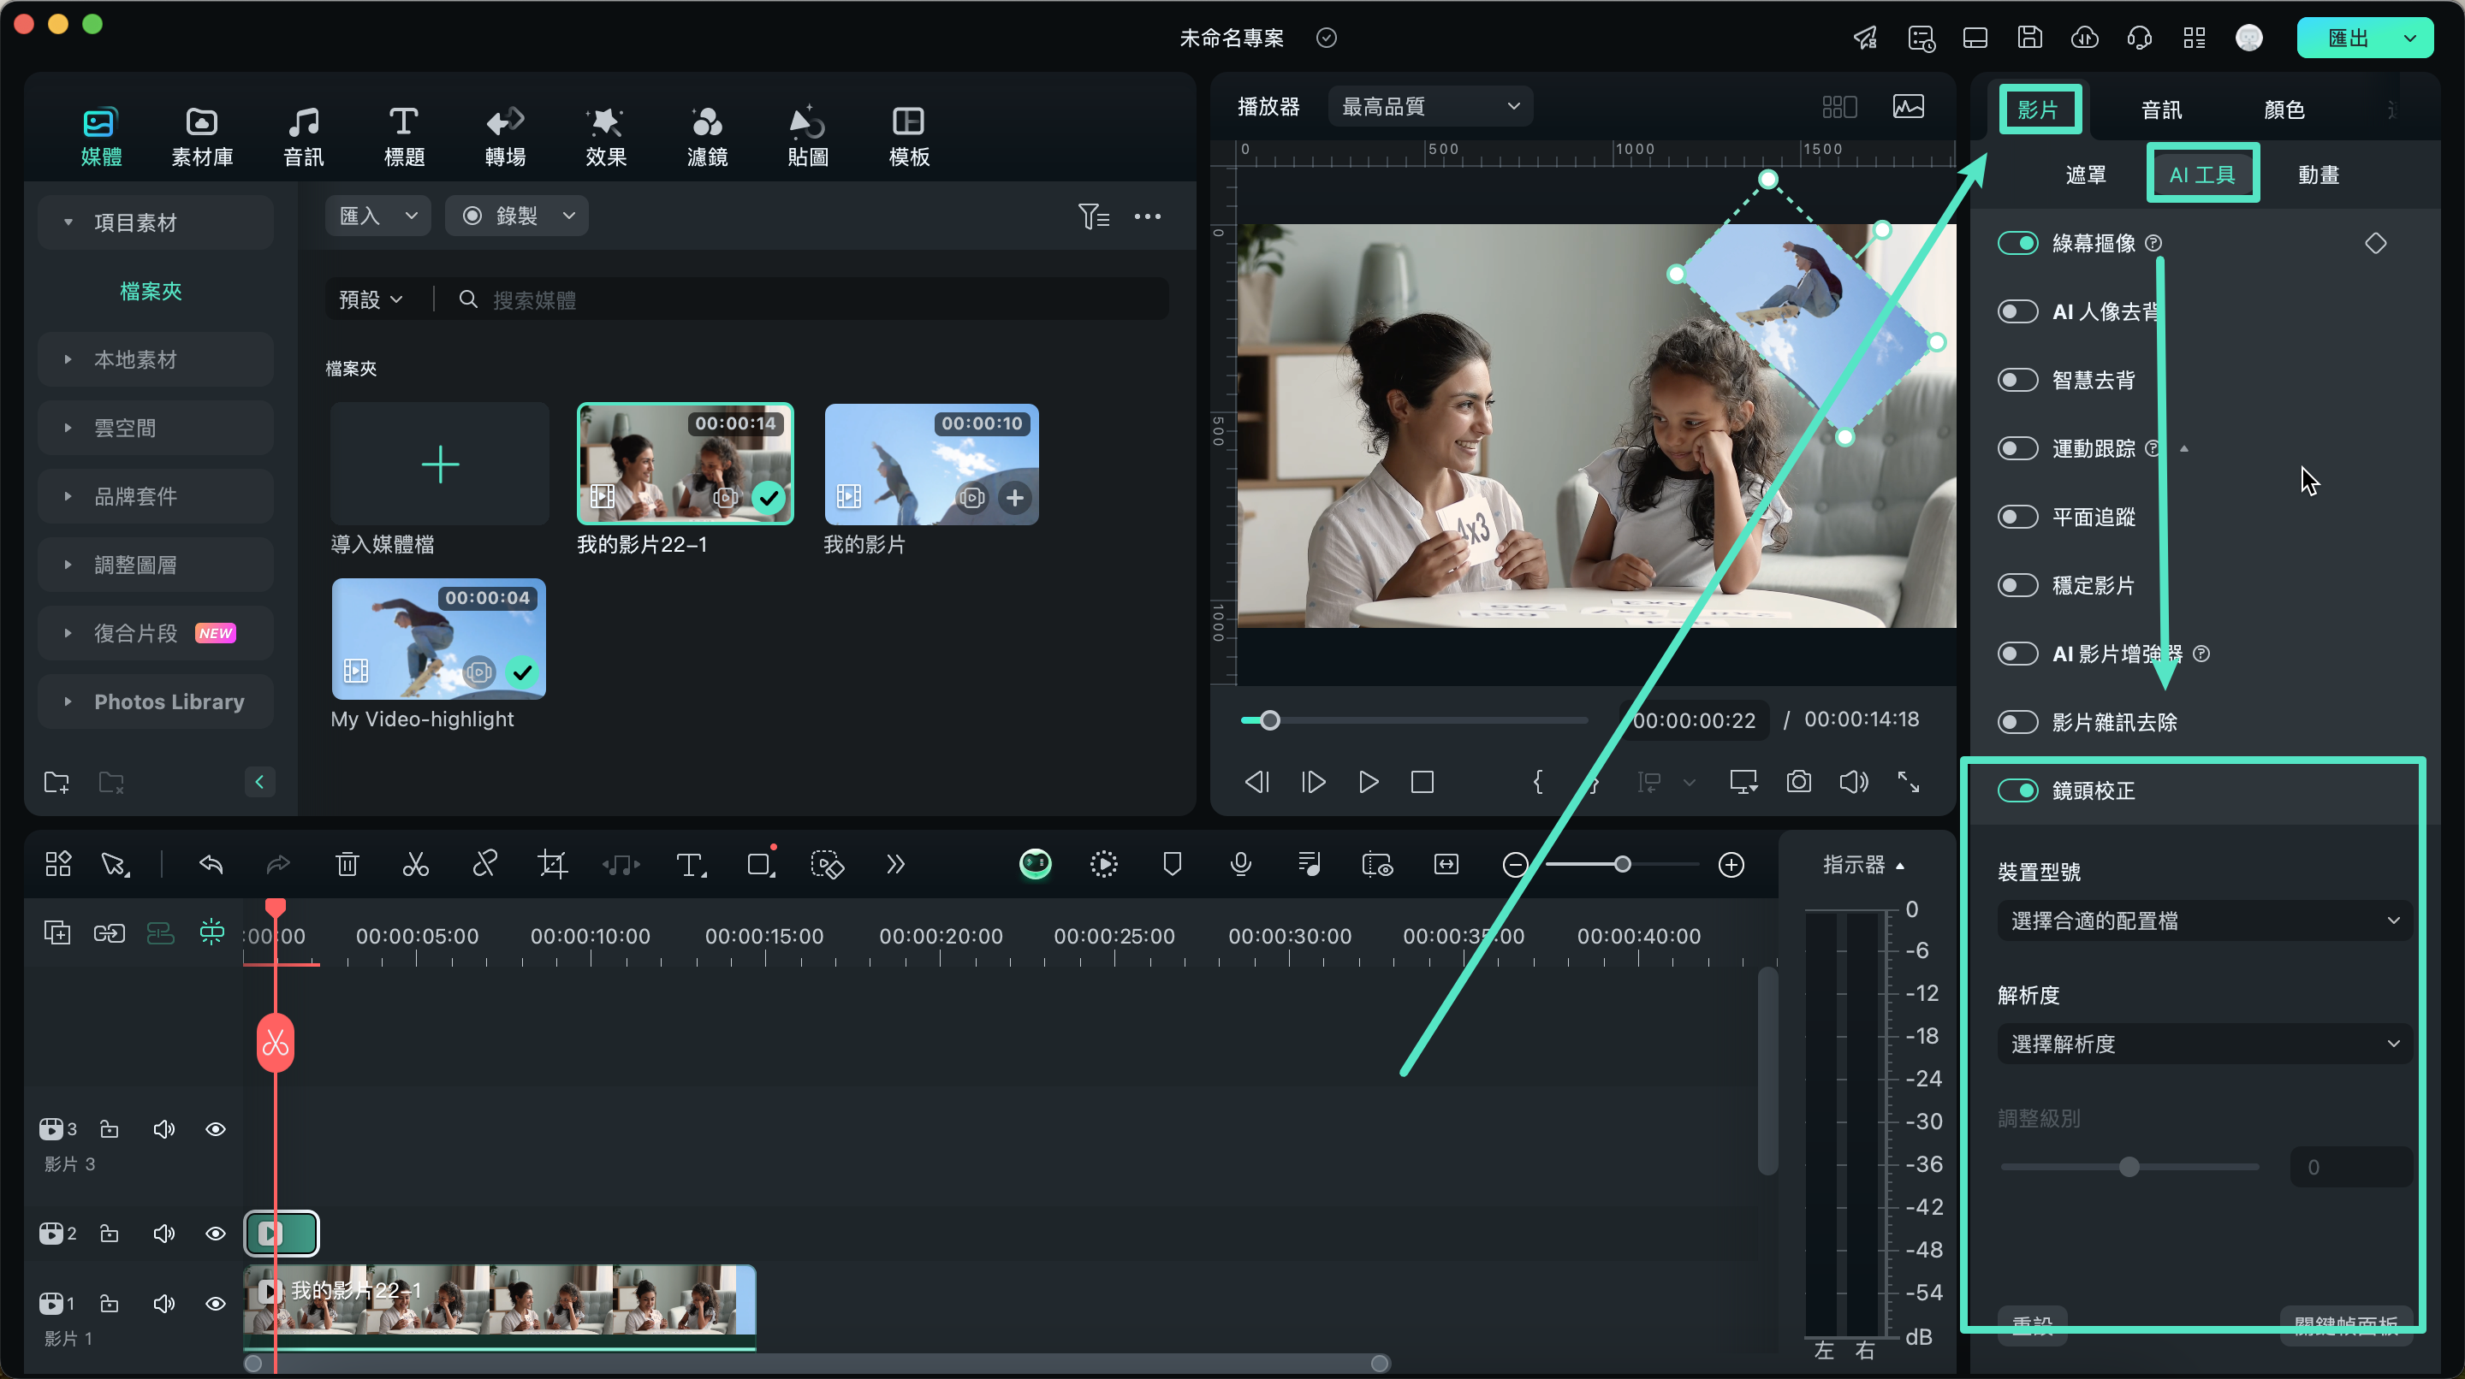Click the player playback progress slider
Image resolution: width=2465 pixels, height=1379 pixels.
1413,720
